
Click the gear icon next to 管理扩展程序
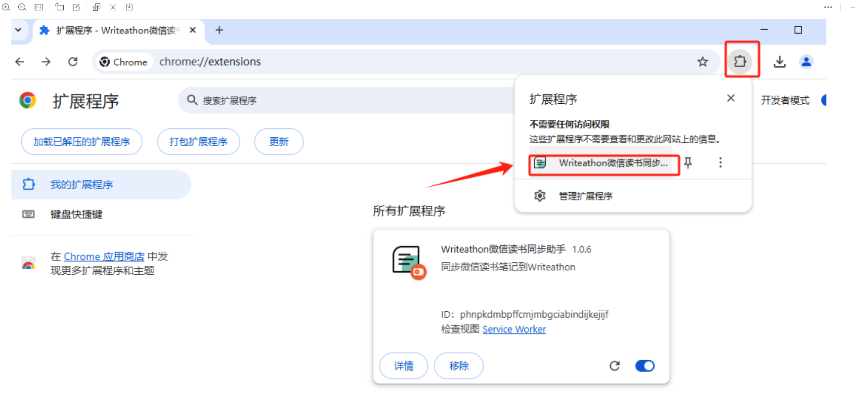click(540, 196)
